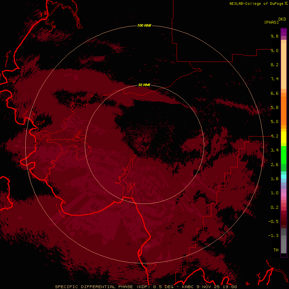Click the DKD label above the color scale
289x289 pixels.
tap(282, 19)
